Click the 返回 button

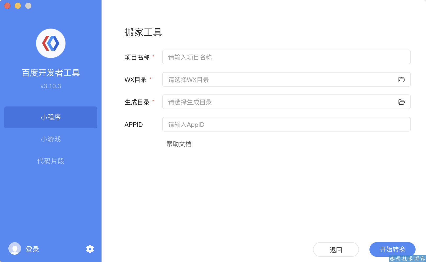pos(336,249)
